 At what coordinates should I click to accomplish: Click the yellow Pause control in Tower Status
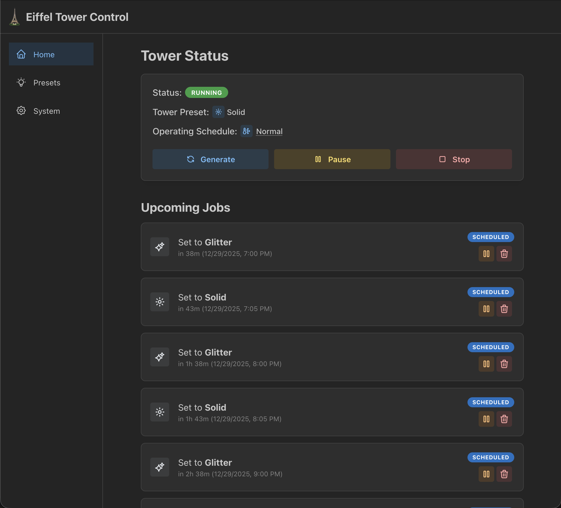(332, 159)
